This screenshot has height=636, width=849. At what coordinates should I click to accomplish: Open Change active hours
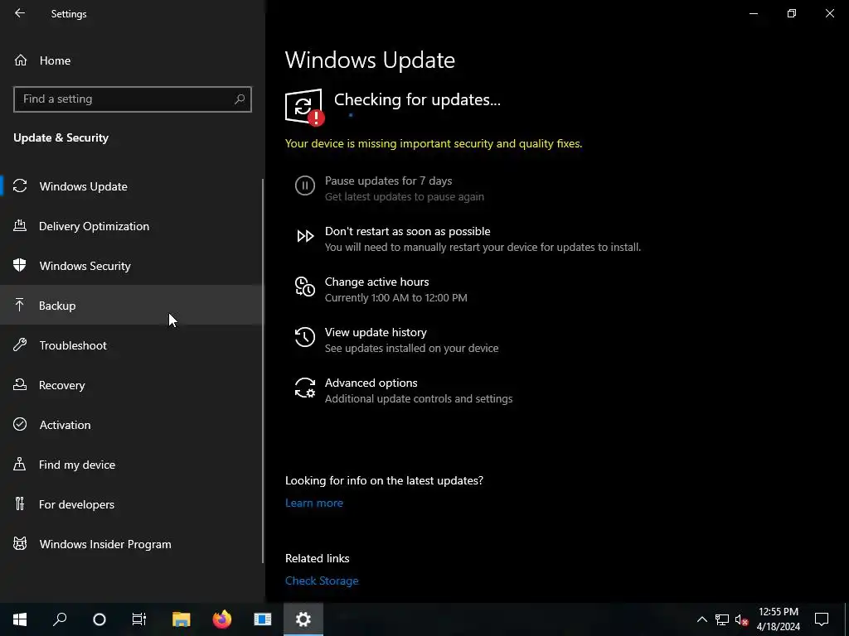point(377,282)
